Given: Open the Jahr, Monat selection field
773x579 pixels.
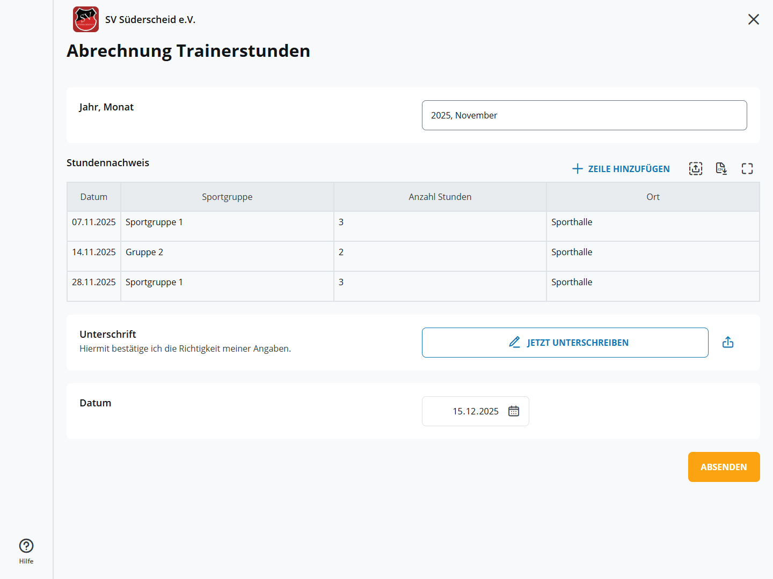Looking at the screenshot, I should 584,115.
